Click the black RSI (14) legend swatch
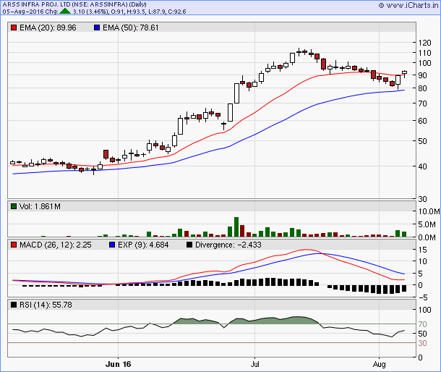Image resolution: width=441 pixels, height=372 pixels. [14, 305]
